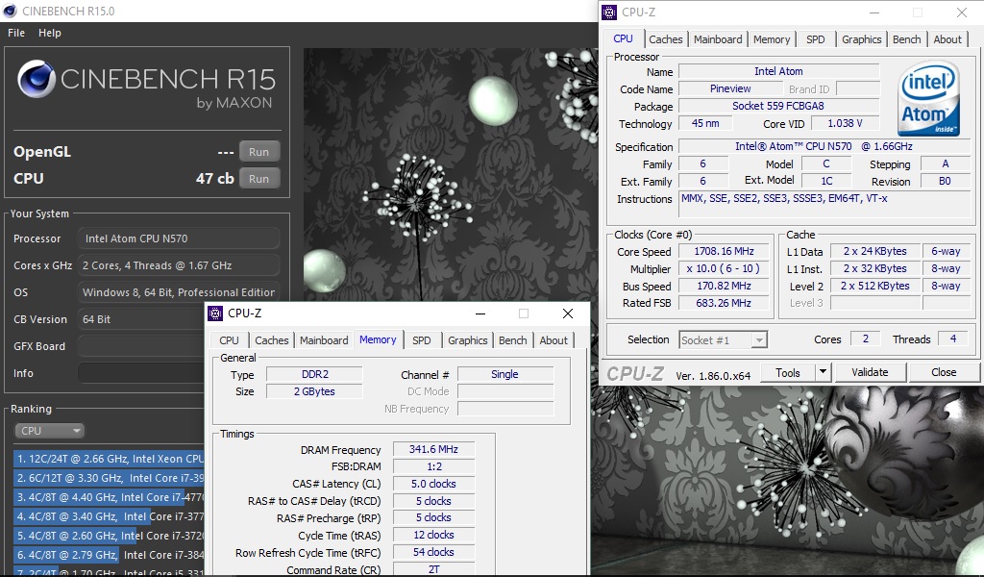Open Graphics tab in CPU-Z Memory window

468,340
